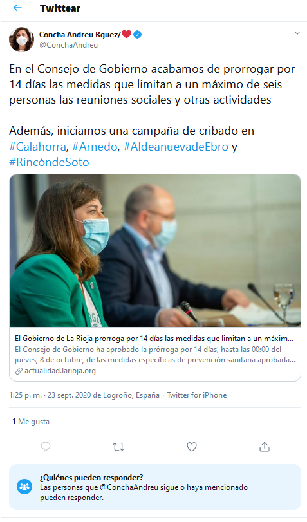The image size is (307, 522).
Task: Click the tweet timestamp 1:25 p. m.
Action: tap(25, 395)
